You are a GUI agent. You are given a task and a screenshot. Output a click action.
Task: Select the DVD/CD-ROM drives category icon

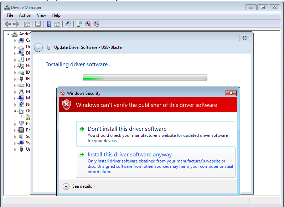[x=21, y=59]
